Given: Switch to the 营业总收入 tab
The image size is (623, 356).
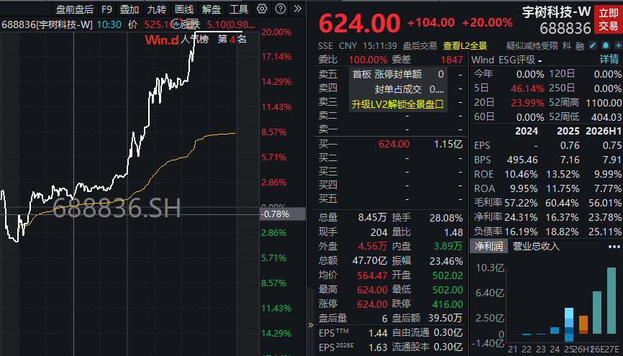Looking at the screenshot, I should 536,247.
